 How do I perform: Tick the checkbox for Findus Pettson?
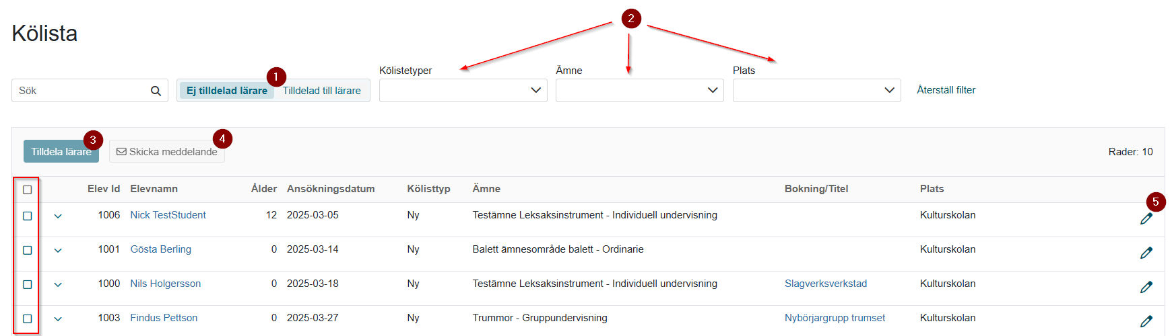tap(28, 319)
